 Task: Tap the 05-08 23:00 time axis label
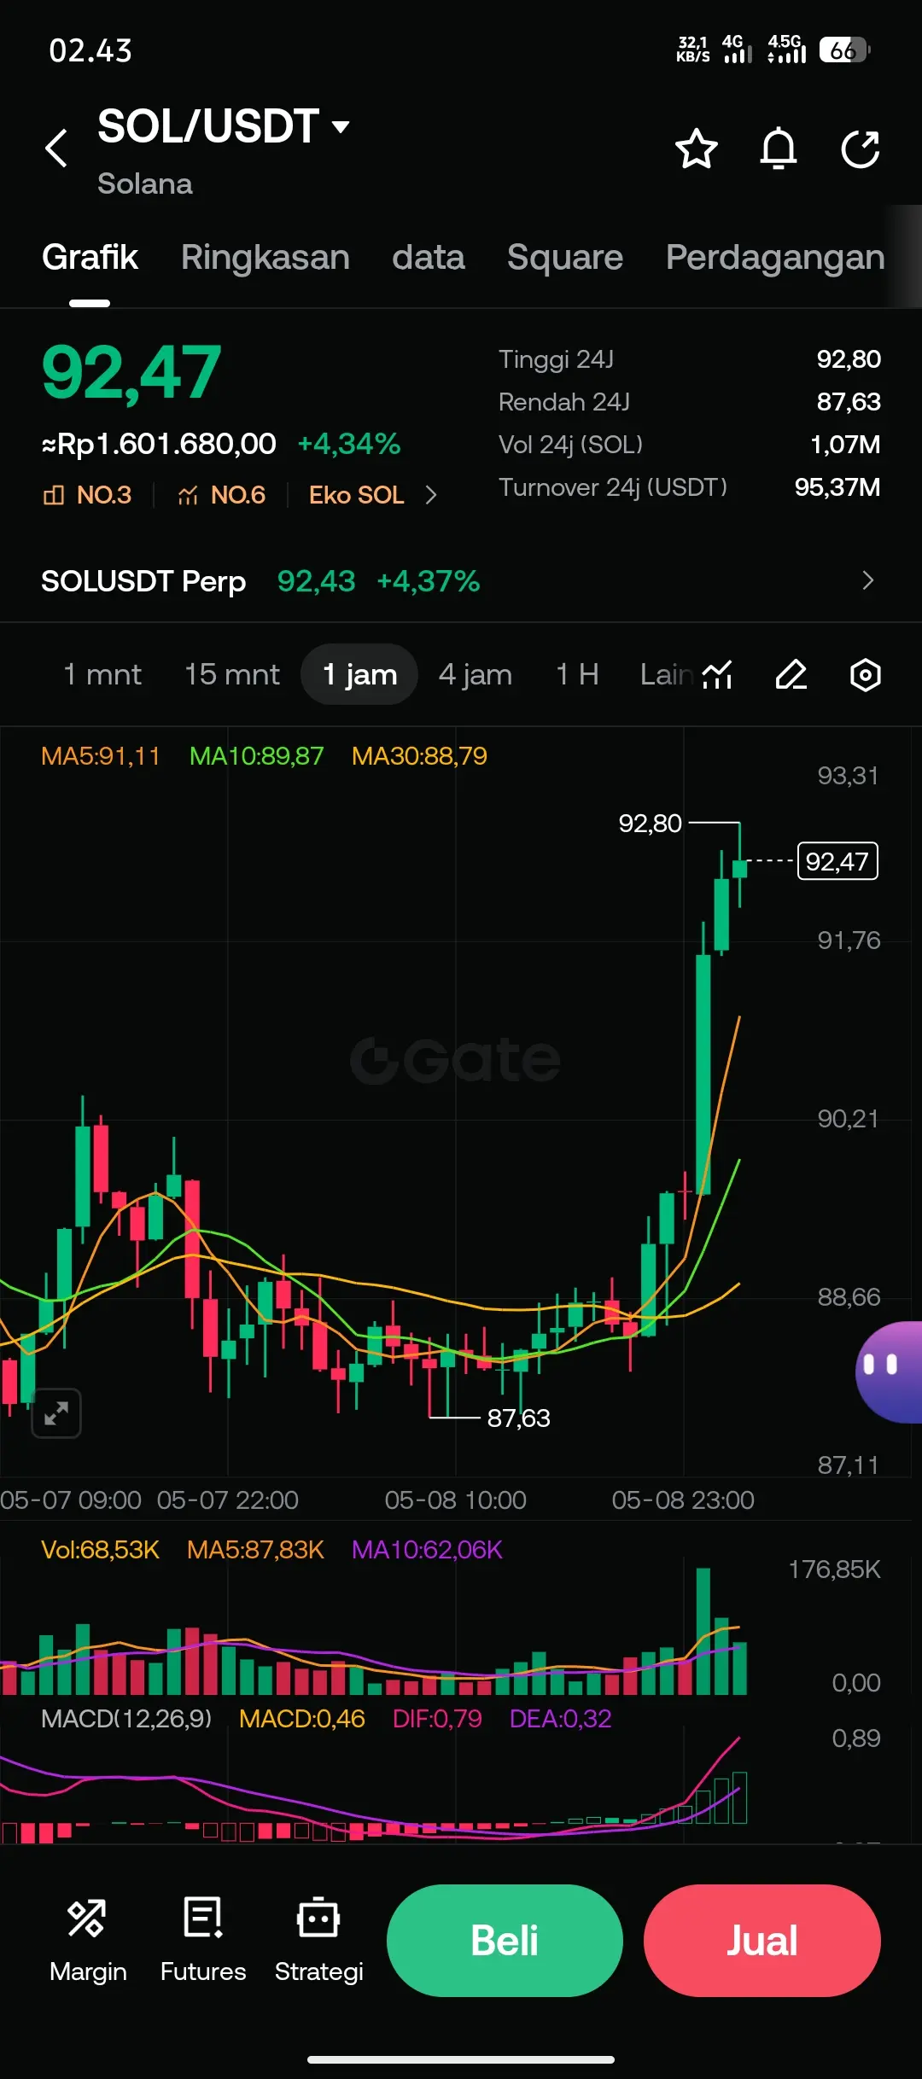(683, 1500)
